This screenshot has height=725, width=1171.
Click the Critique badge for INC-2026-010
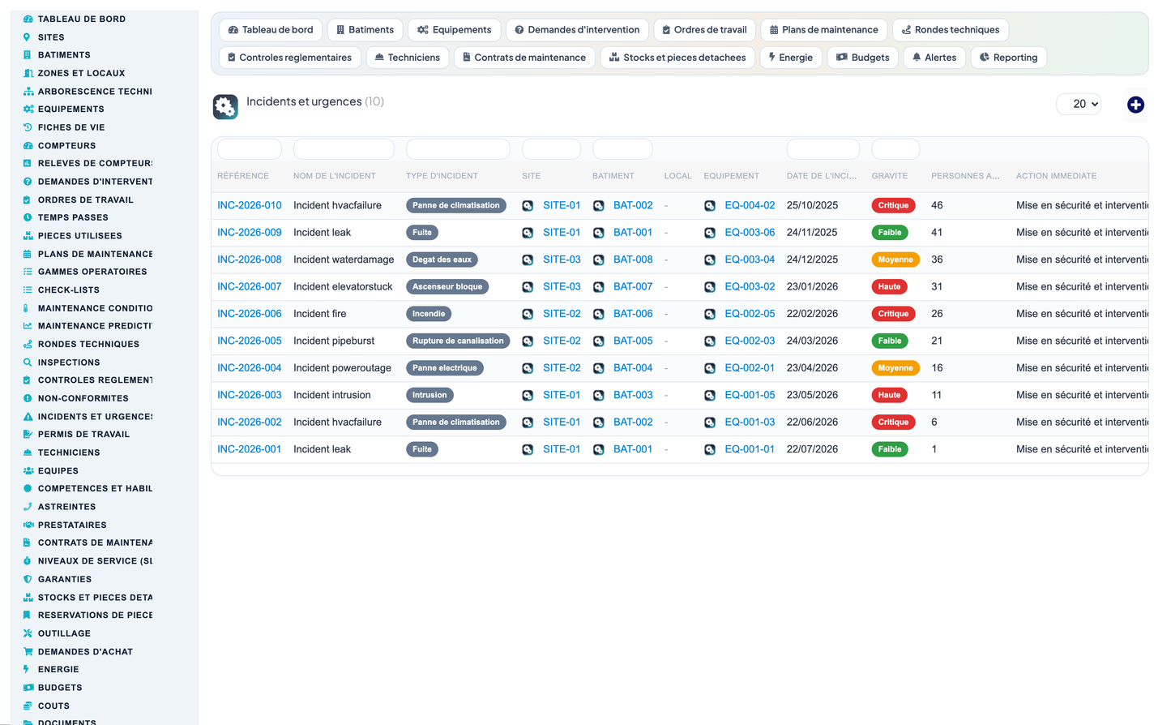pyautogui.click(x=893, y=206)
